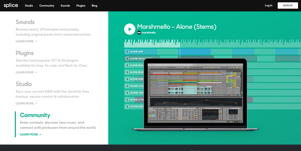Click solo icon on ALONE CYM track
This screenshot has width=301, height=151.
point(127,100)
